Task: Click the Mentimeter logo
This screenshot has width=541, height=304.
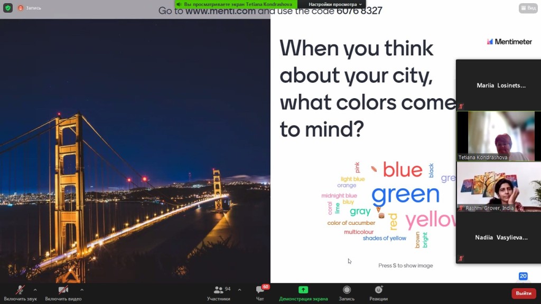Action: point(509,42)
